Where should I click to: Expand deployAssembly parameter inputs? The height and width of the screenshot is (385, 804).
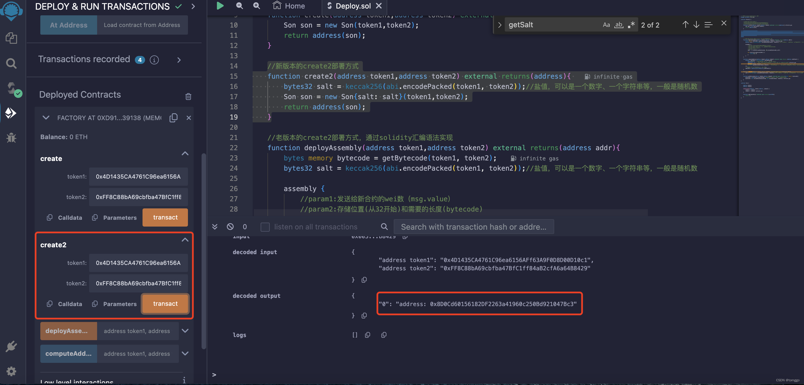(x=185, y=331)
